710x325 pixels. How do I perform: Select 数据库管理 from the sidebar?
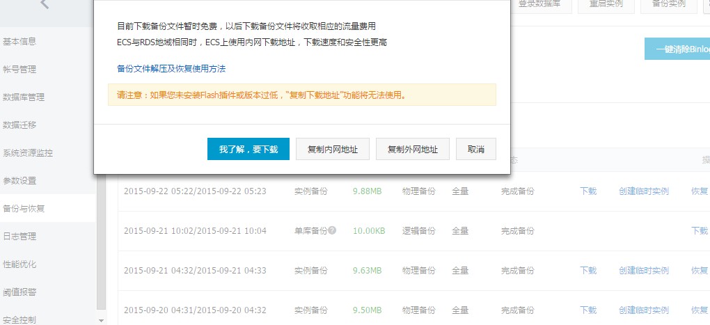[24, 97]
